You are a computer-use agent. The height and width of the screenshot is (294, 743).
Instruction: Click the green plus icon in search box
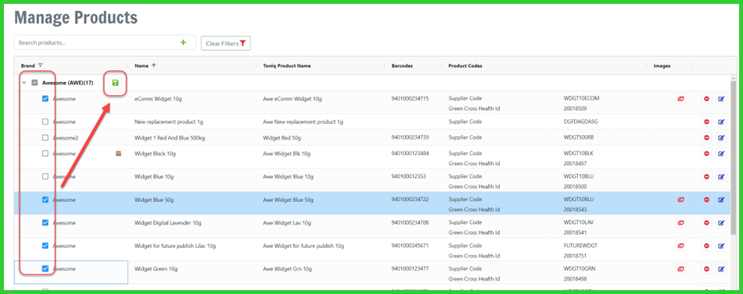(x=183, y=43)
